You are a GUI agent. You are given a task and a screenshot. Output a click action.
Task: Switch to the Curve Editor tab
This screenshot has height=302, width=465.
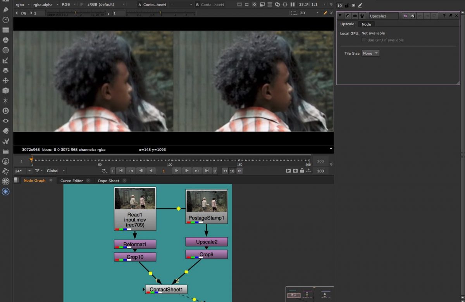pos(71,180)
